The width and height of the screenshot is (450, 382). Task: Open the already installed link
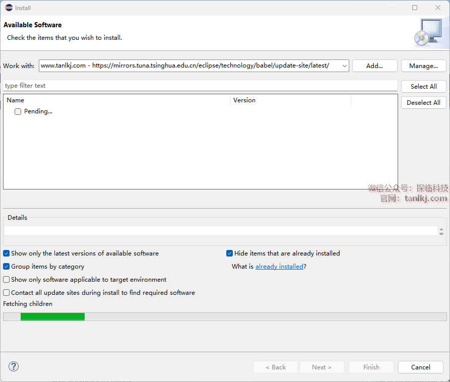[279, 267]
